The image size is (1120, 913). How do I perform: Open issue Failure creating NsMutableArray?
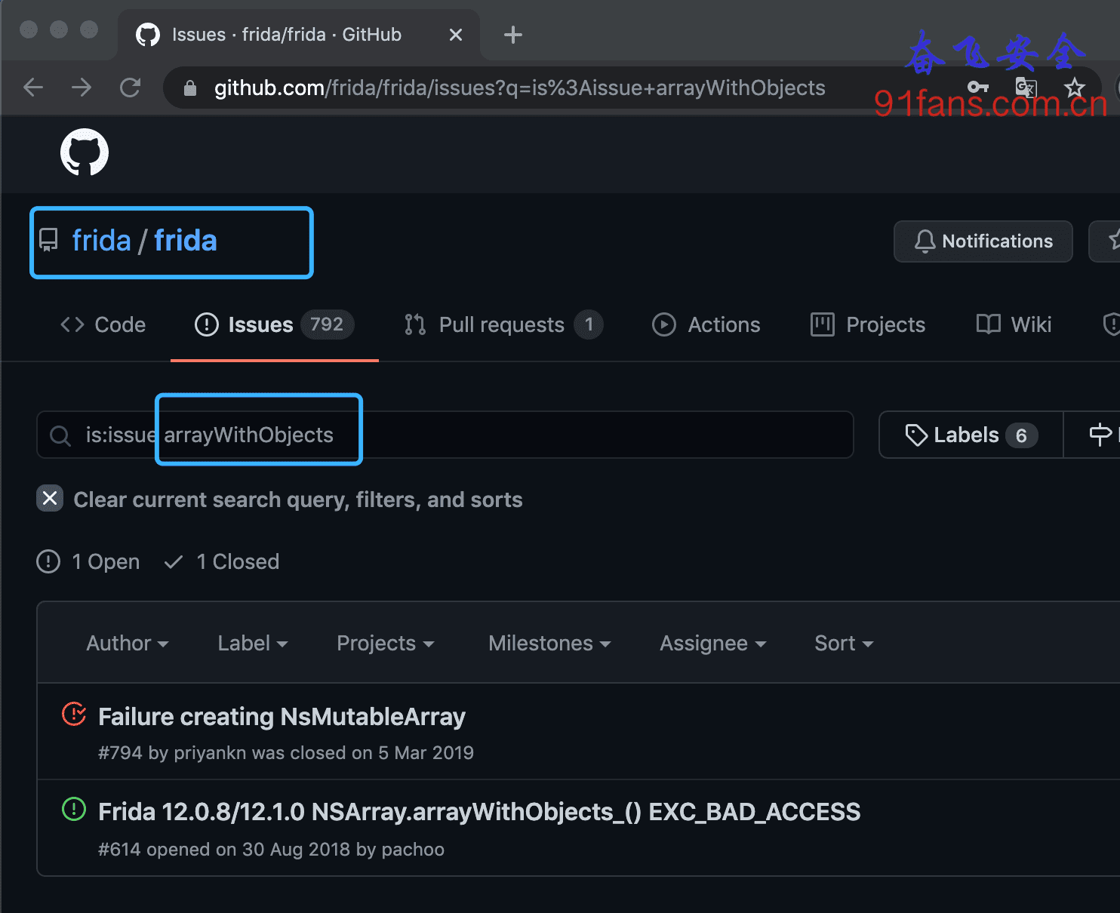tap(282, 716)
